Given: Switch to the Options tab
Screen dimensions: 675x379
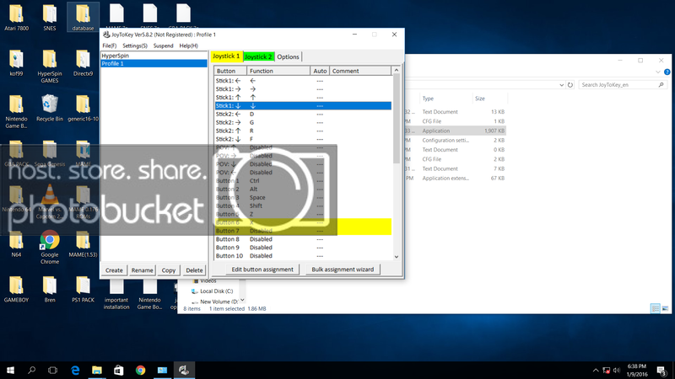Looking at the screenshot, I should click(x=288, y=56).
